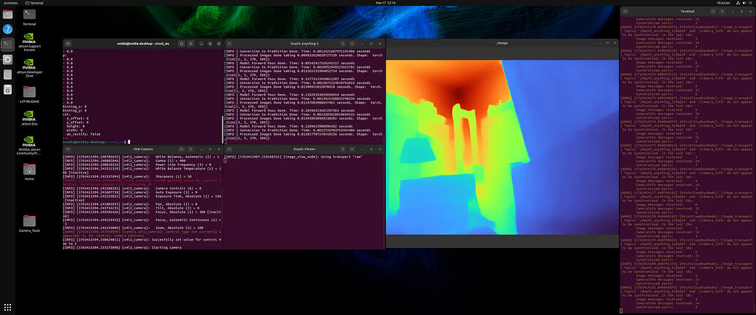Focus the Depth Viewer window title
Image resolution: width=756 pixels, height=315 pixels.
(x=305, y=149)
